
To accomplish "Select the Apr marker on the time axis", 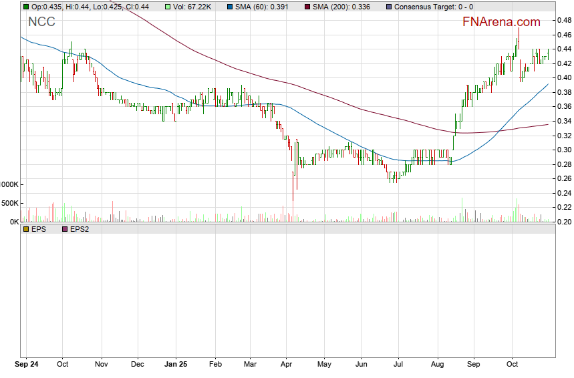I will (x=286, y=365).
